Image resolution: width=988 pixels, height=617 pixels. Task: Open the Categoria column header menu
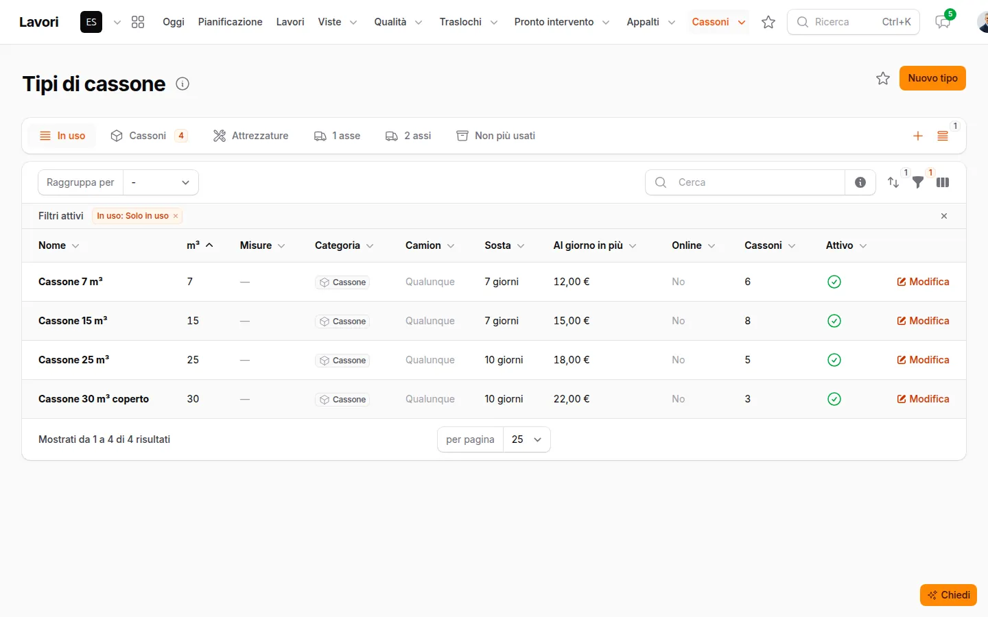click(344, 245)
